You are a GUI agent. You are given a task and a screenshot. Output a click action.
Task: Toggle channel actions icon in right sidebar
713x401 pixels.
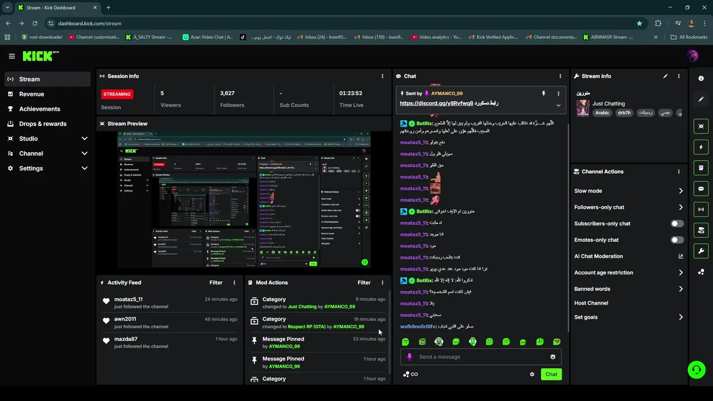701,230
